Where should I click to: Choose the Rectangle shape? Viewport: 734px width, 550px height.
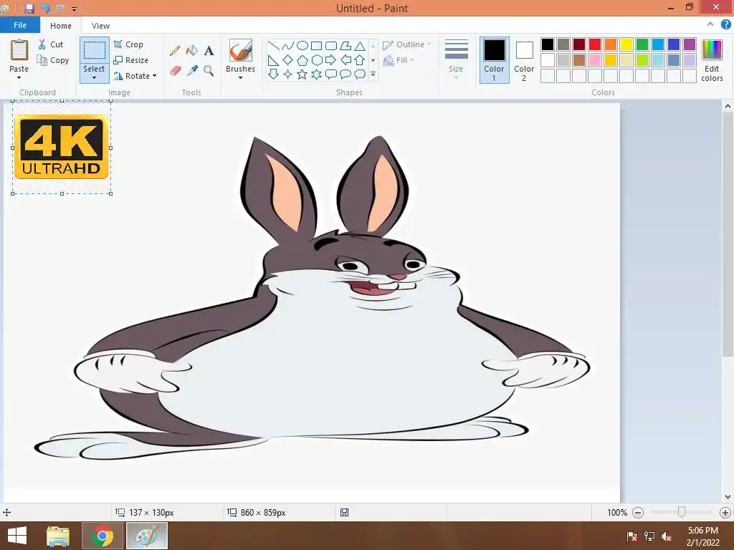[x=316, y=45]
